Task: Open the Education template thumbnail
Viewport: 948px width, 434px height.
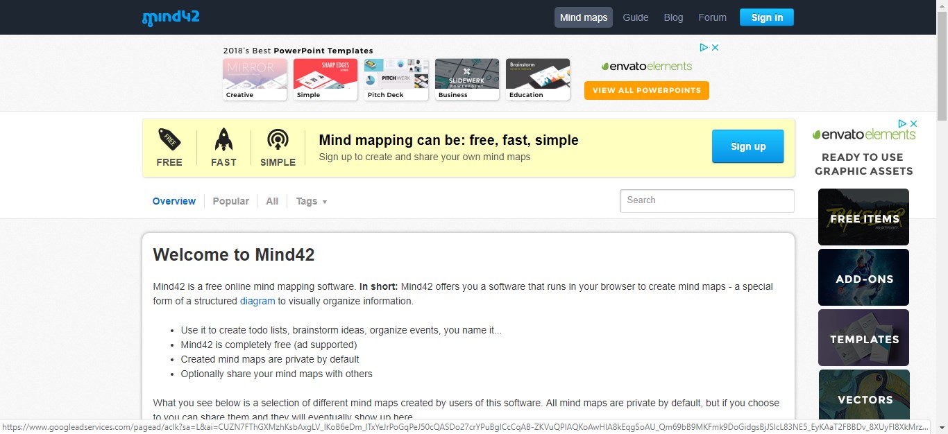Action: click(538, 80)
